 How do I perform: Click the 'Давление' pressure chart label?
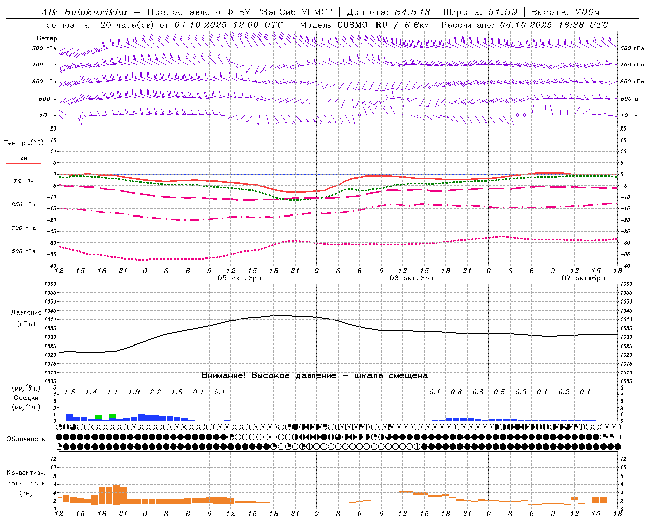point(26,313)
